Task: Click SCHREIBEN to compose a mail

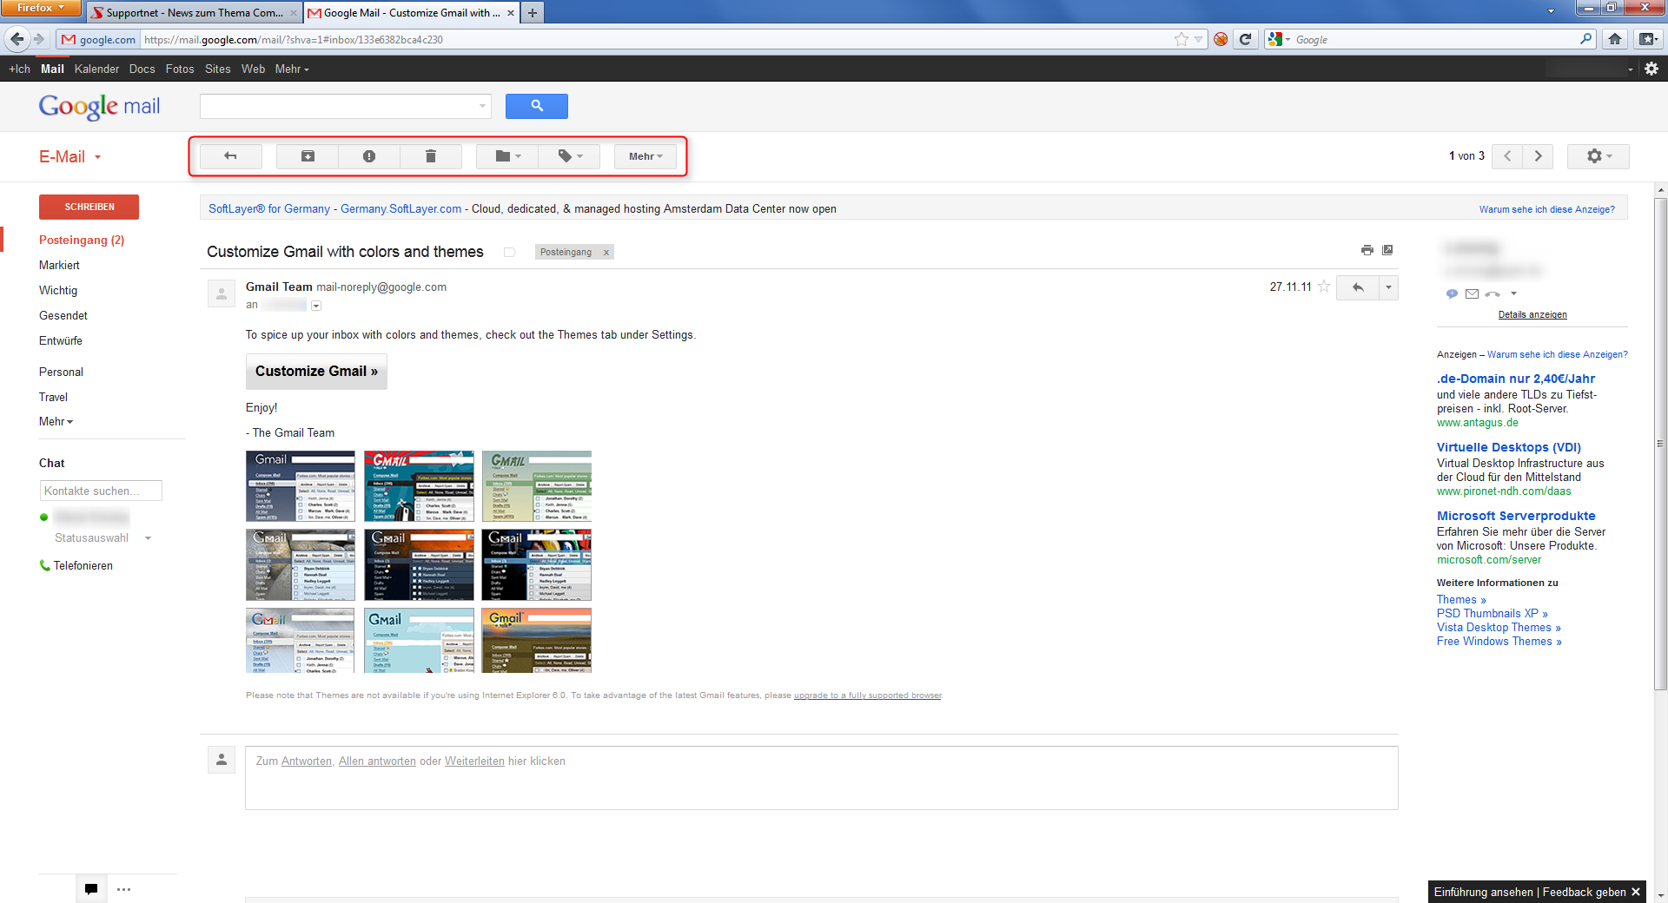Action: tap(89, 207)
